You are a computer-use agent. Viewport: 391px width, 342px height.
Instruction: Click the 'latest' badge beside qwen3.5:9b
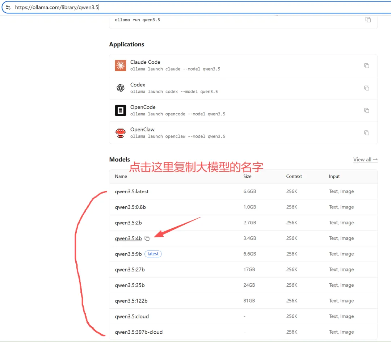coord(153,254)
